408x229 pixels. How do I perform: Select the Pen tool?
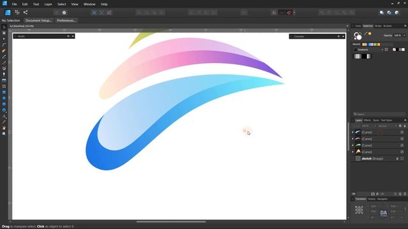click(4, 51)
